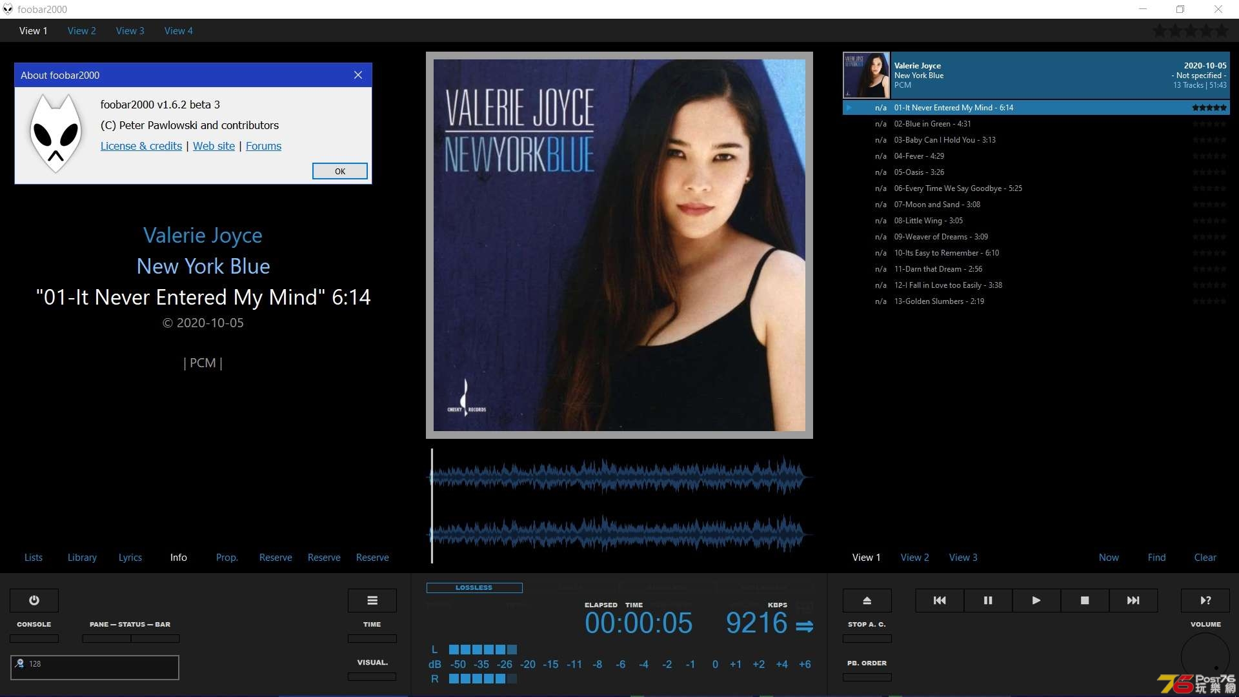Toggle the Pane-Status-Bar indicator
1239x697 pixels.
pos(131,638)
